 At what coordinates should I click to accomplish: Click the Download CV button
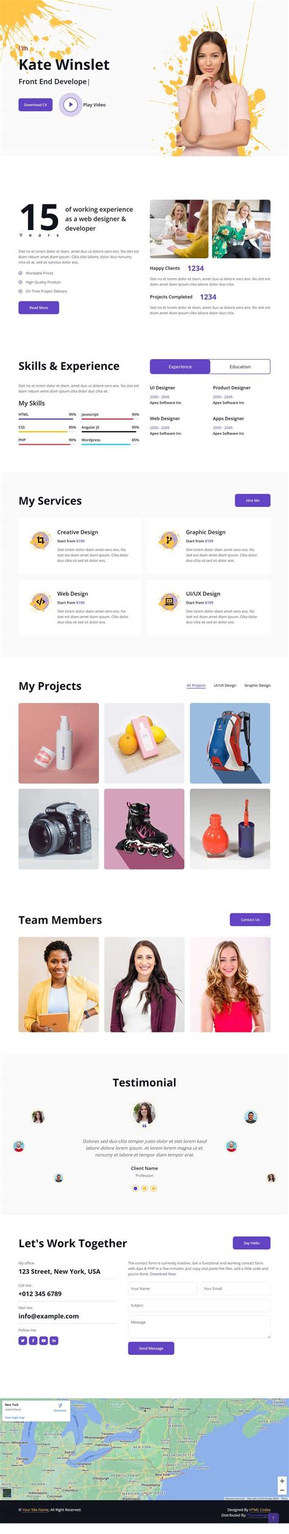point(35,105)
